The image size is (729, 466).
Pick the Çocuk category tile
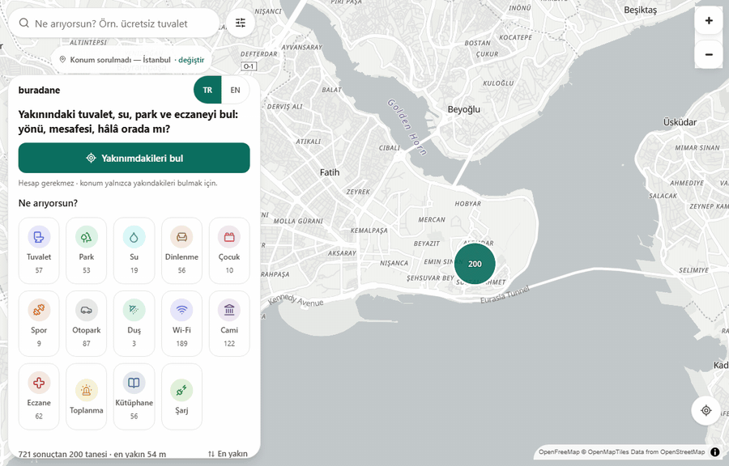tap(229, 251)
